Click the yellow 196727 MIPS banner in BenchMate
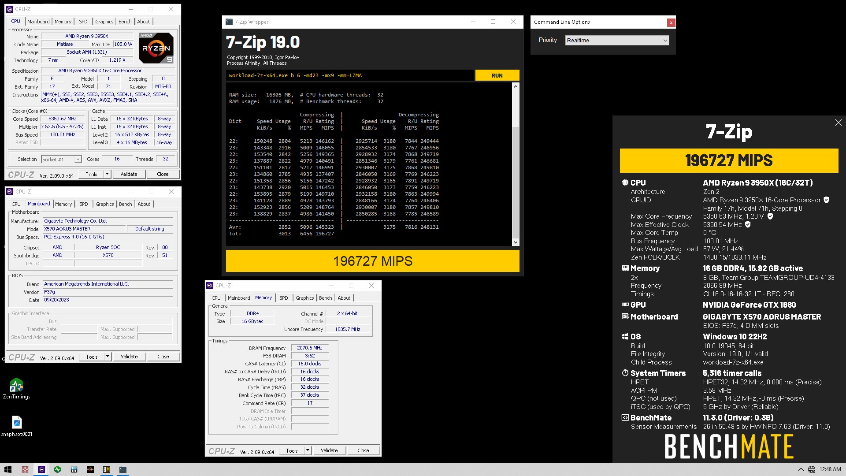Image resolution: width=846 pixels, height=476 pixels. pos(729,160)
